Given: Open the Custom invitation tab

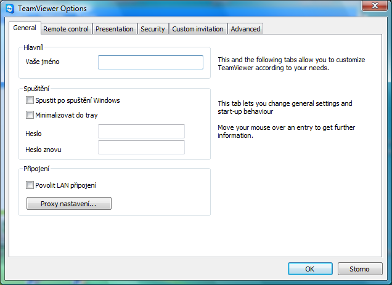Looking at the screenshot, I should click(x=198, y=29).
